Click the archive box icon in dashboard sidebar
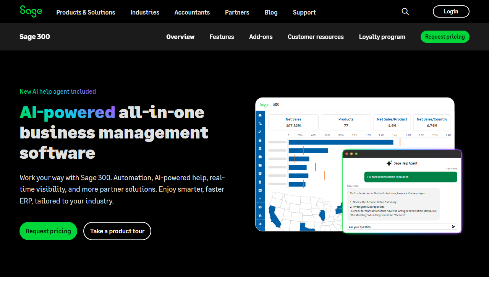 260,174
